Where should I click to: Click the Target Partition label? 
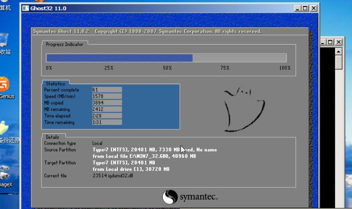coord(60,163)
